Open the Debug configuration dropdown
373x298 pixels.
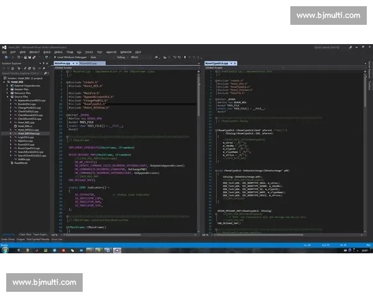[x=122, y=57]
